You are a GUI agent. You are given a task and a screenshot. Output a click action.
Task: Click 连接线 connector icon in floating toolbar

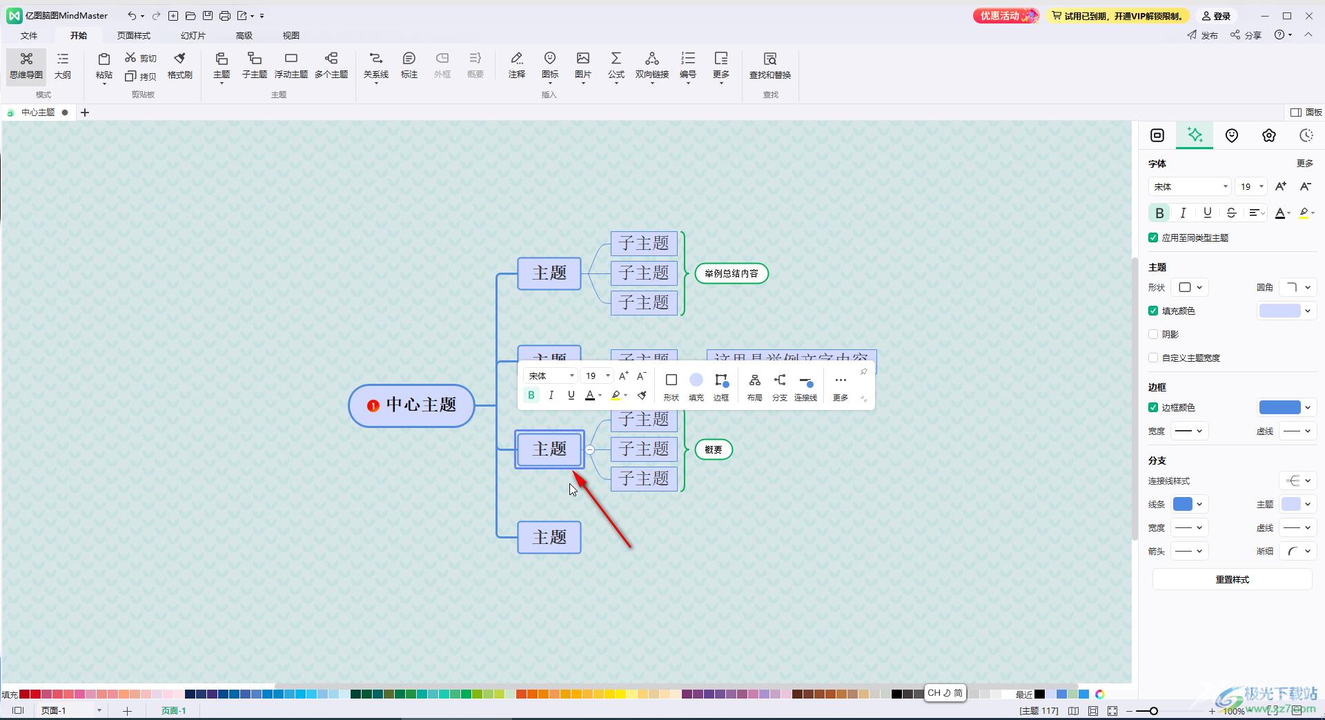click(805, 387)
